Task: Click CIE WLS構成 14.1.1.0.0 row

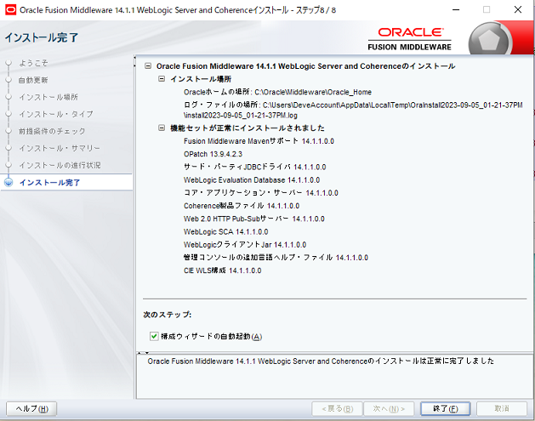Action: 222,270
